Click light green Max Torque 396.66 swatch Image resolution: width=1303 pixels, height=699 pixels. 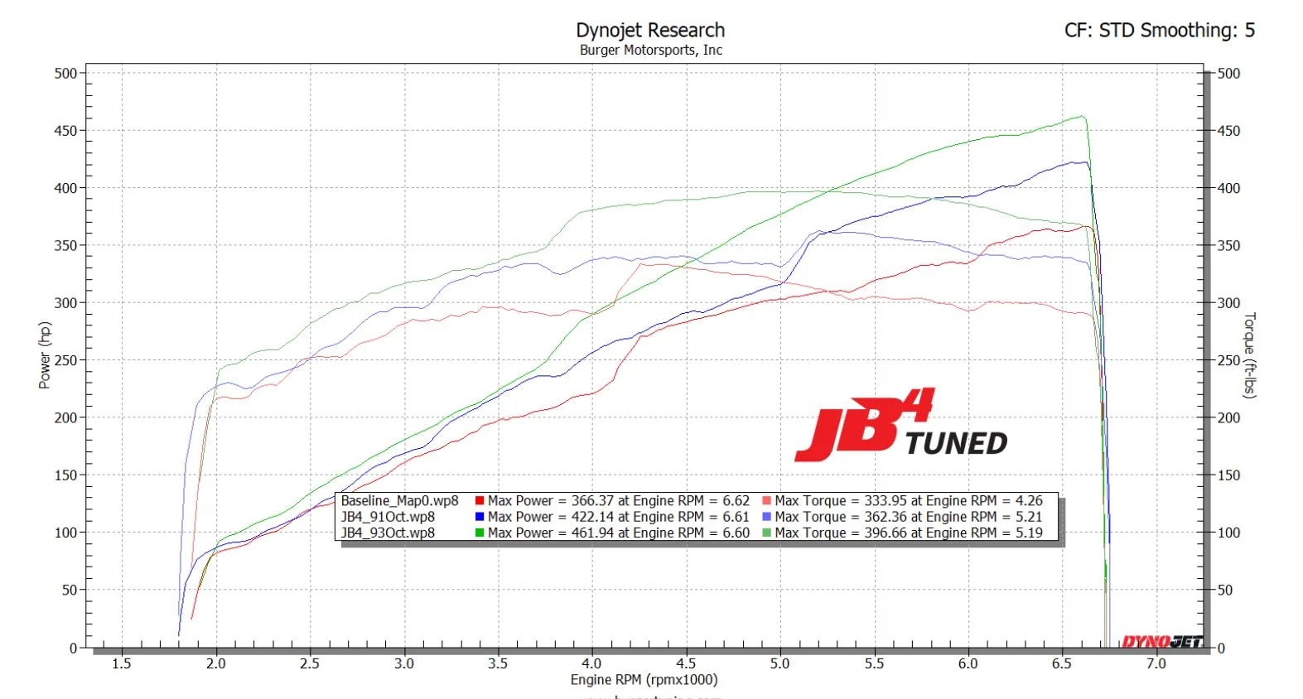(766, 533)
